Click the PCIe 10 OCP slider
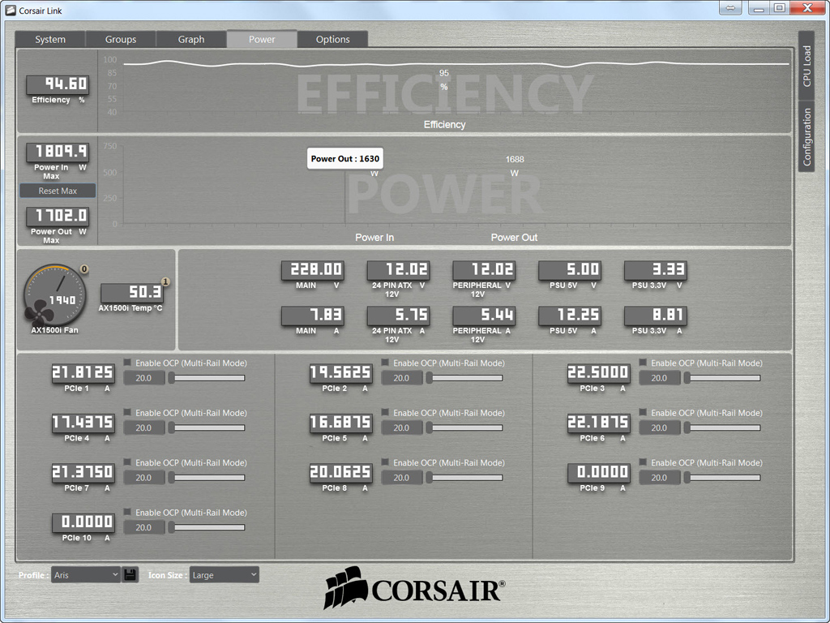The height and width of the screenshot is (623, 830). point(207,527)
